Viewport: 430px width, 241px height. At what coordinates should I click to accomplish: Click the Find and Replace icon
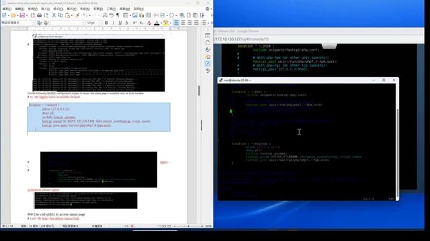click(105, 15)
